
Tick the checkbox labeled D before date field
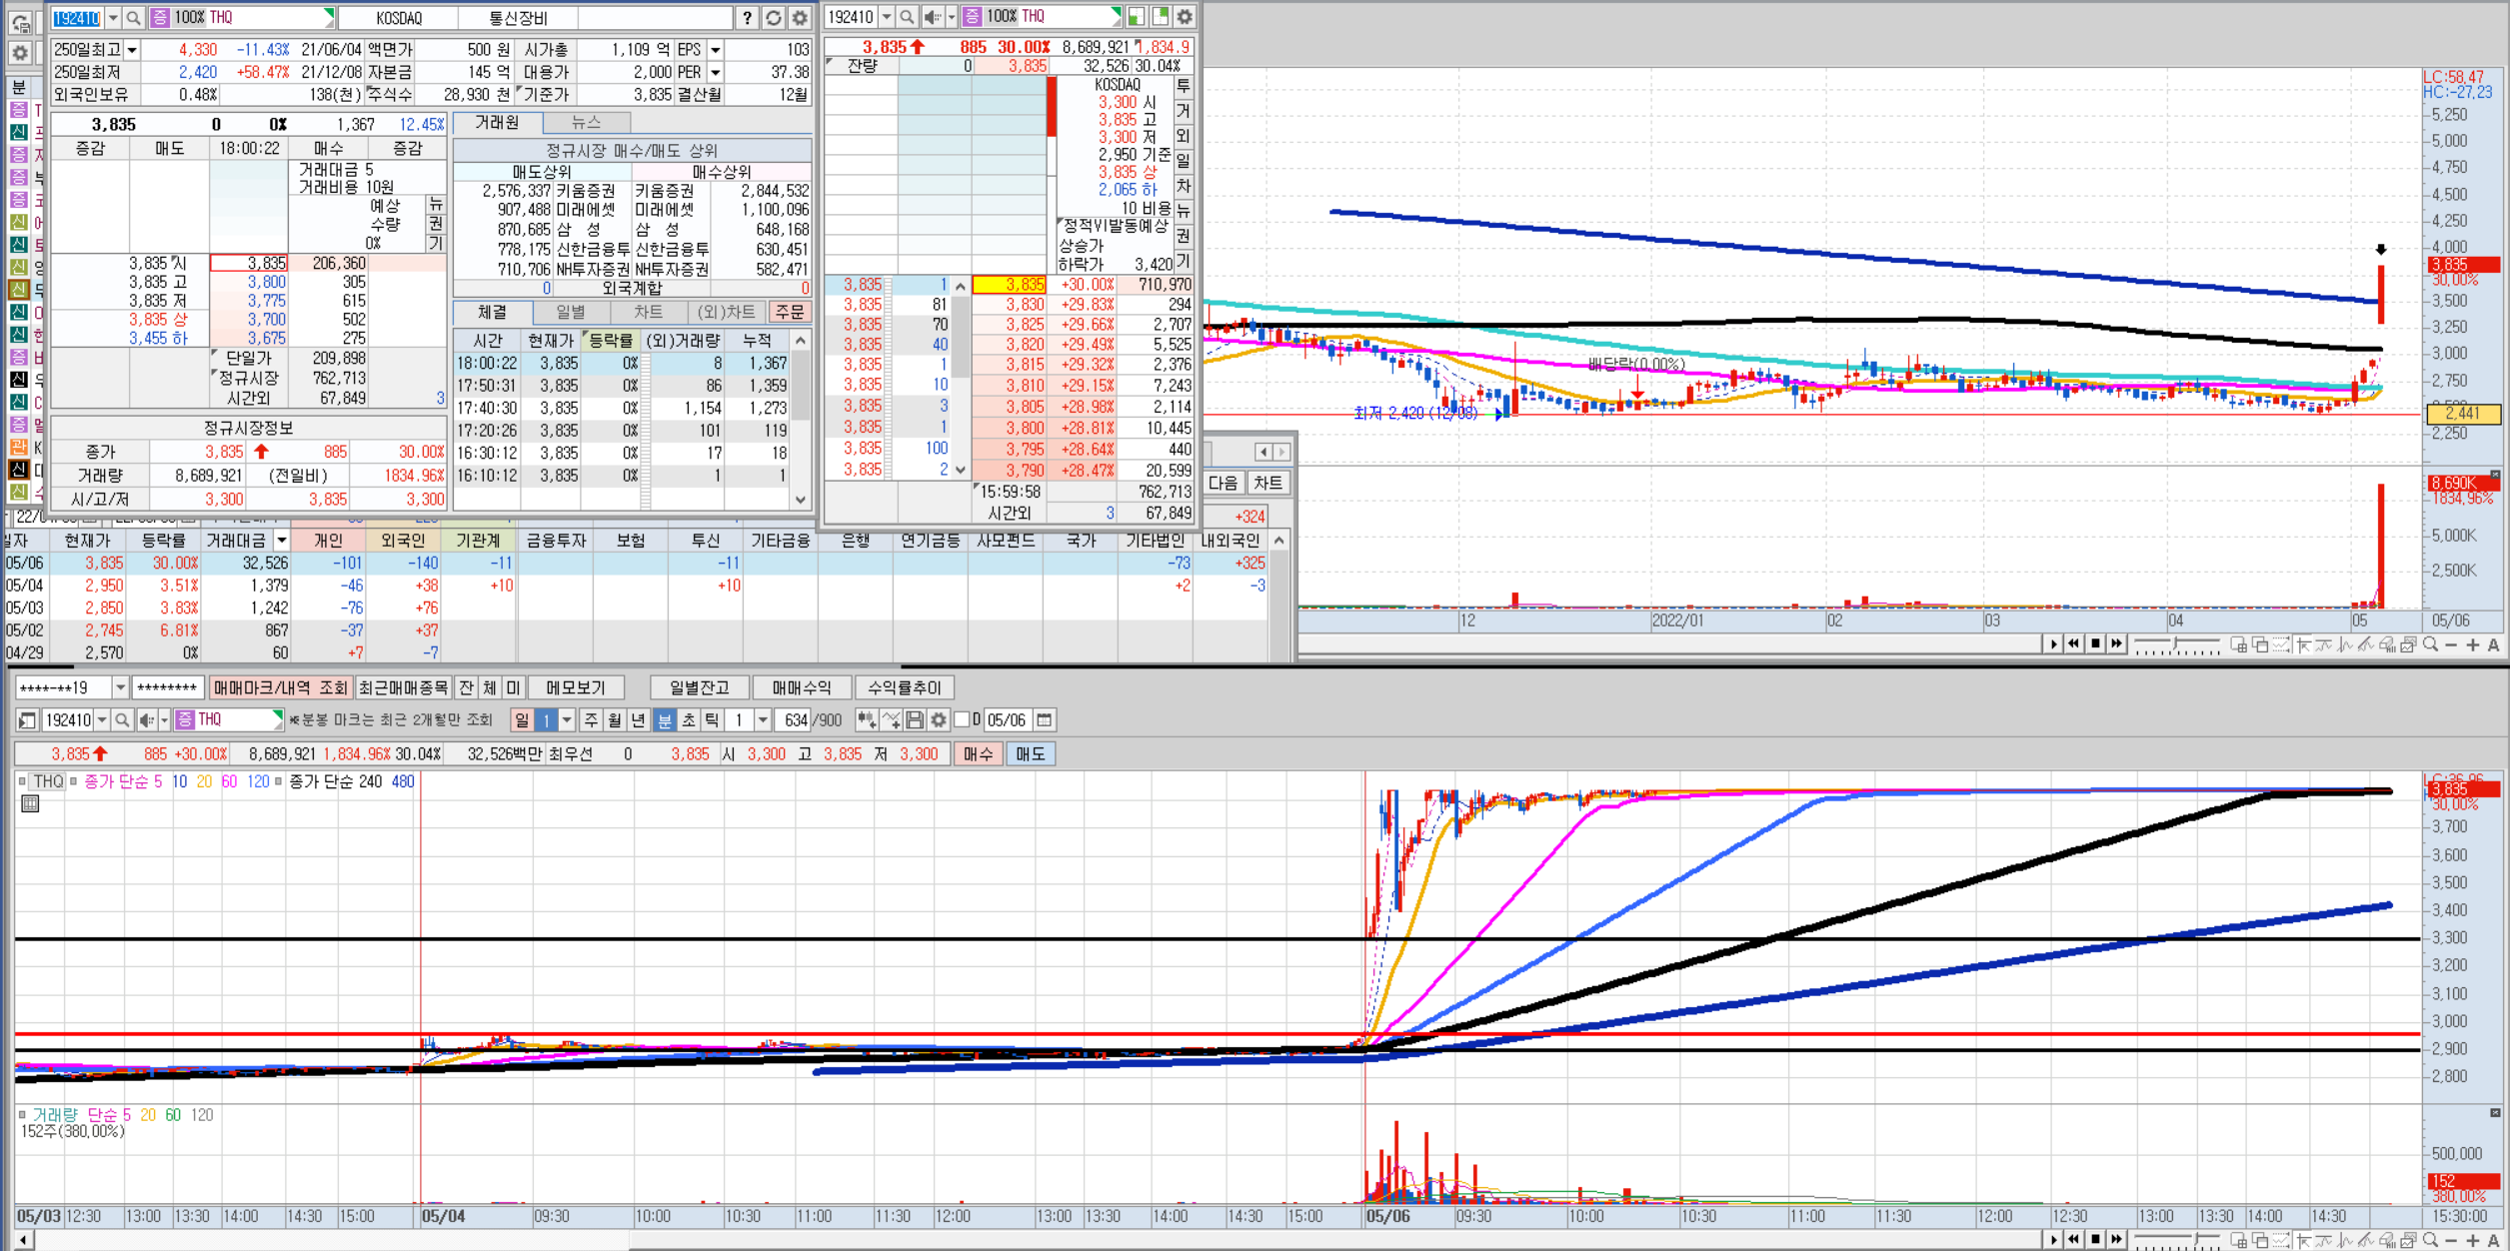962,719
